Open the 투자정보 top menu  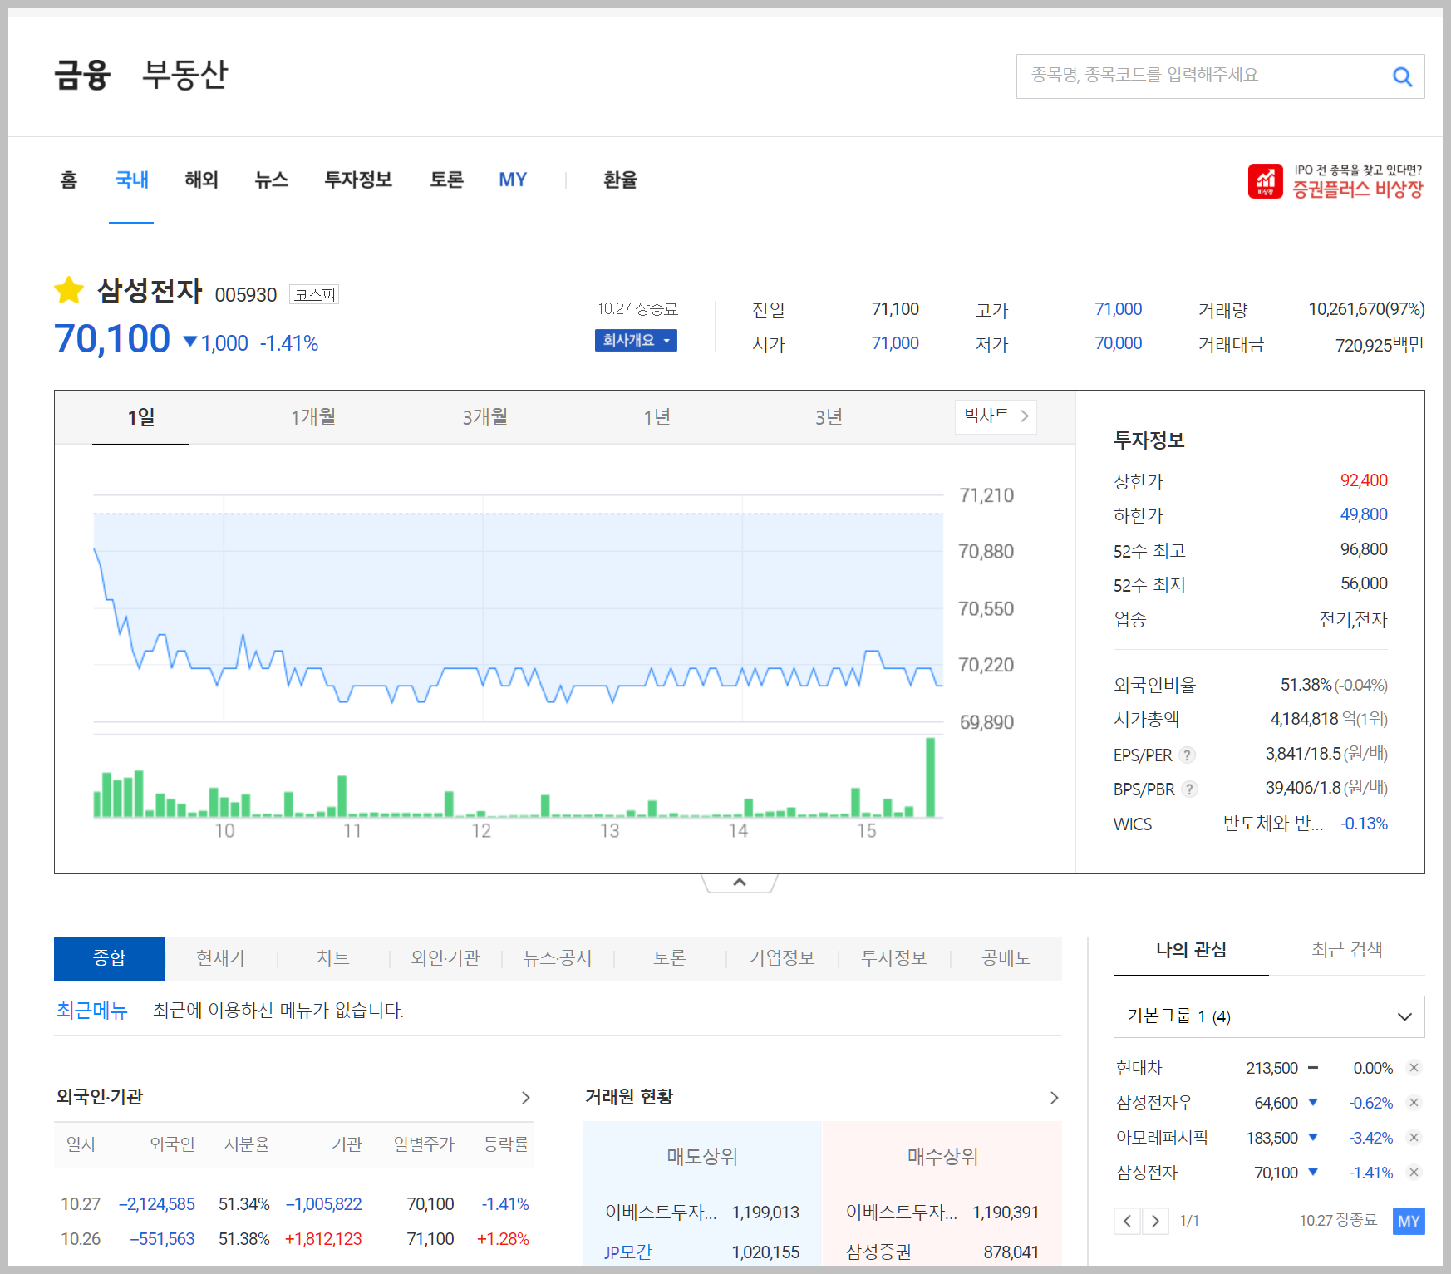point(358,180)
